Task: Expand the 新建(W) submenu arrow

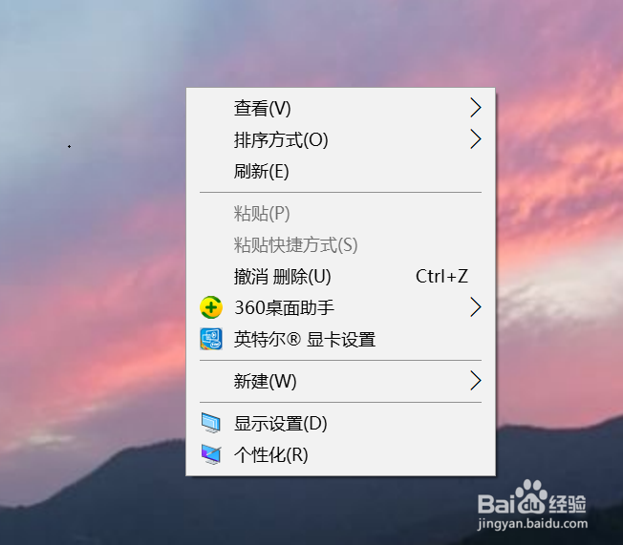Action: (475, 381)
